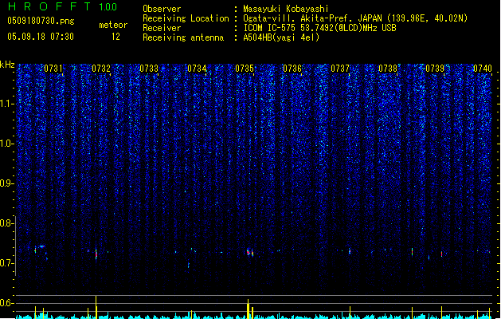Click location text Ogata-vill. Akita-Pref. JAPAN
The height and width of the screenshot is (319, 501).
pyautogui.click(x=313, y=18)
